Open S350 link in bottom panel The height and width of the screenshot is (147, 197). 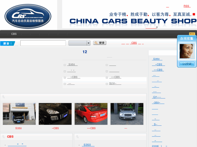(88, 145)
